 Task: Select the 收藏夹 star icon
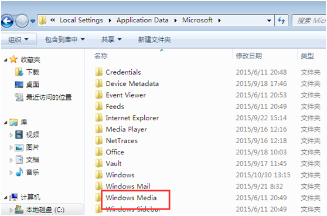(13, 59)
